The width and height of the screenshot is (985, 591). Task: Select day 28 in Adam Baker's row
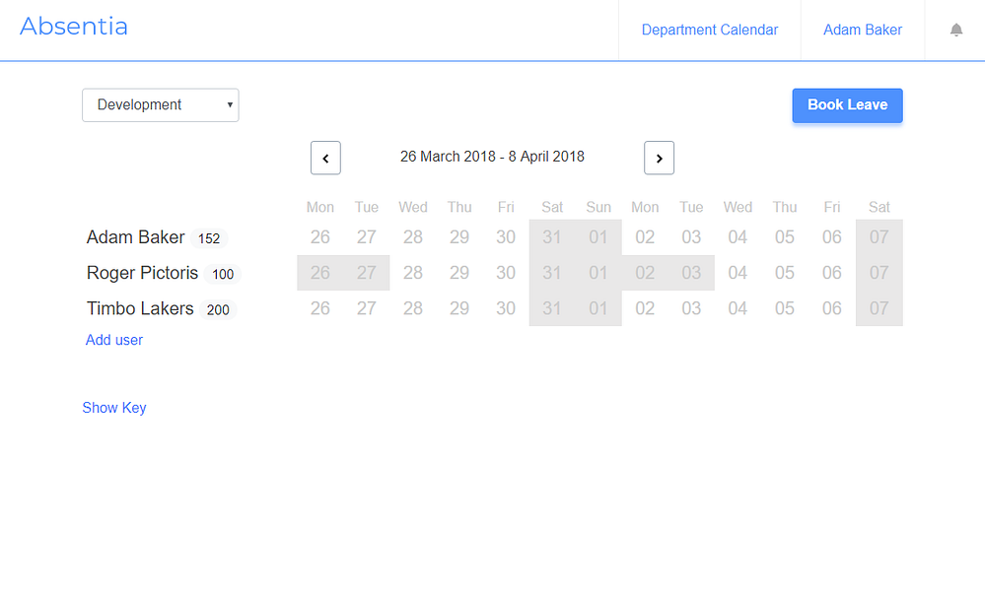pos(413,237)
